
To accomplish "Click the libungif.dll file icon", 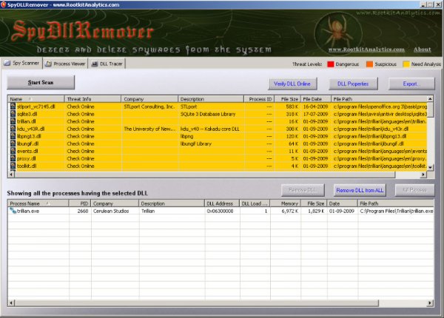I will (13, 143).
